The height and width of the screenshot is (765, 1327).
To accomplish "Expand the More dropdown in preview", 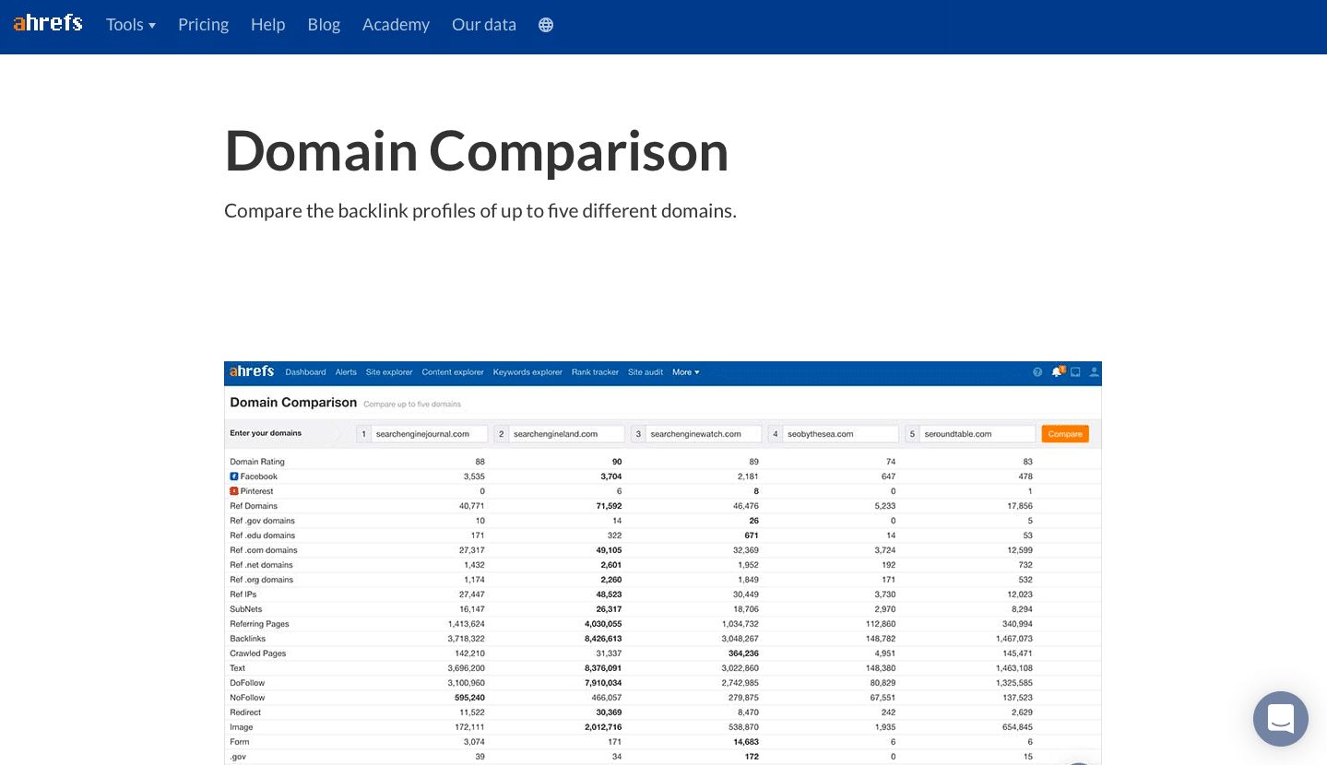I will (x=685, y=372).
